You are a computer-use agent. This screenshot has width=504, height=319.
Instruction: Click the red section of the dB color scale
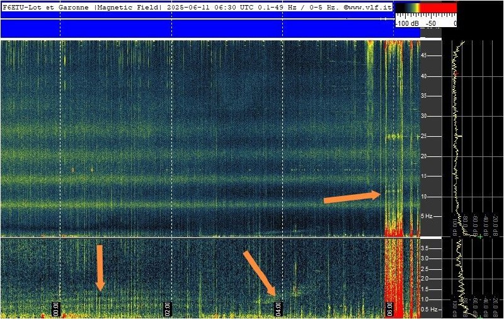[438, 8]
